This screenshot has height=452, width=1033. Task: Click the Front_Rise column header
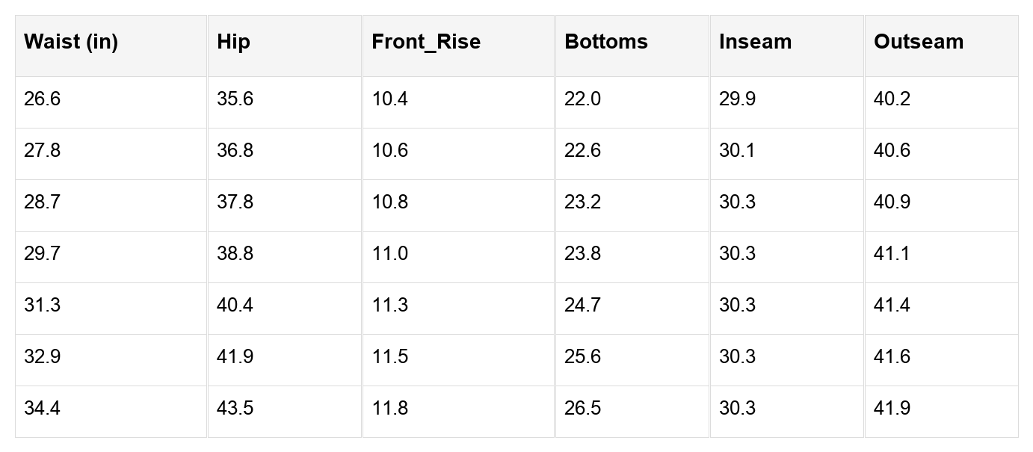click(458, 46)
